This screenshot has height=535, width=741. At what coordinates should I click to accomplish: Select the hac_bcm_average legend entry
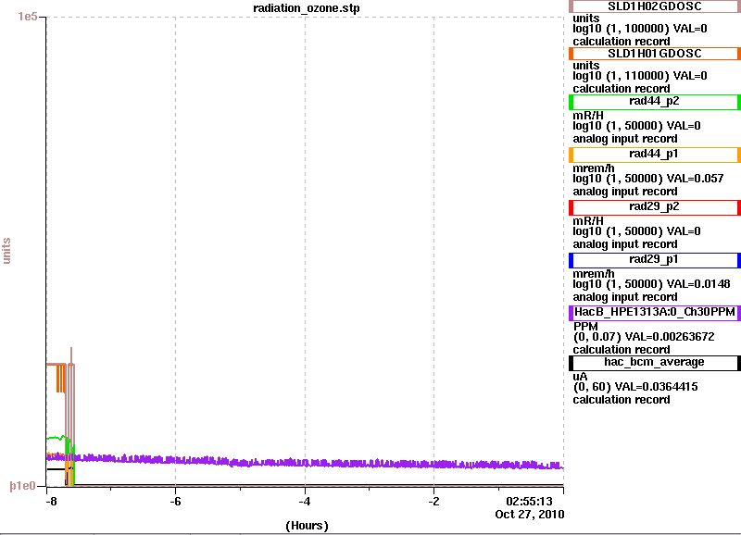[655, 363]
